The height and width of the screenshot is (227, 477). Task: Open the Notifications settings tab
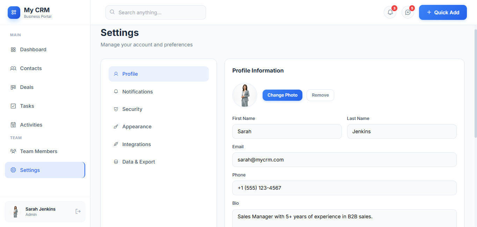137,92
